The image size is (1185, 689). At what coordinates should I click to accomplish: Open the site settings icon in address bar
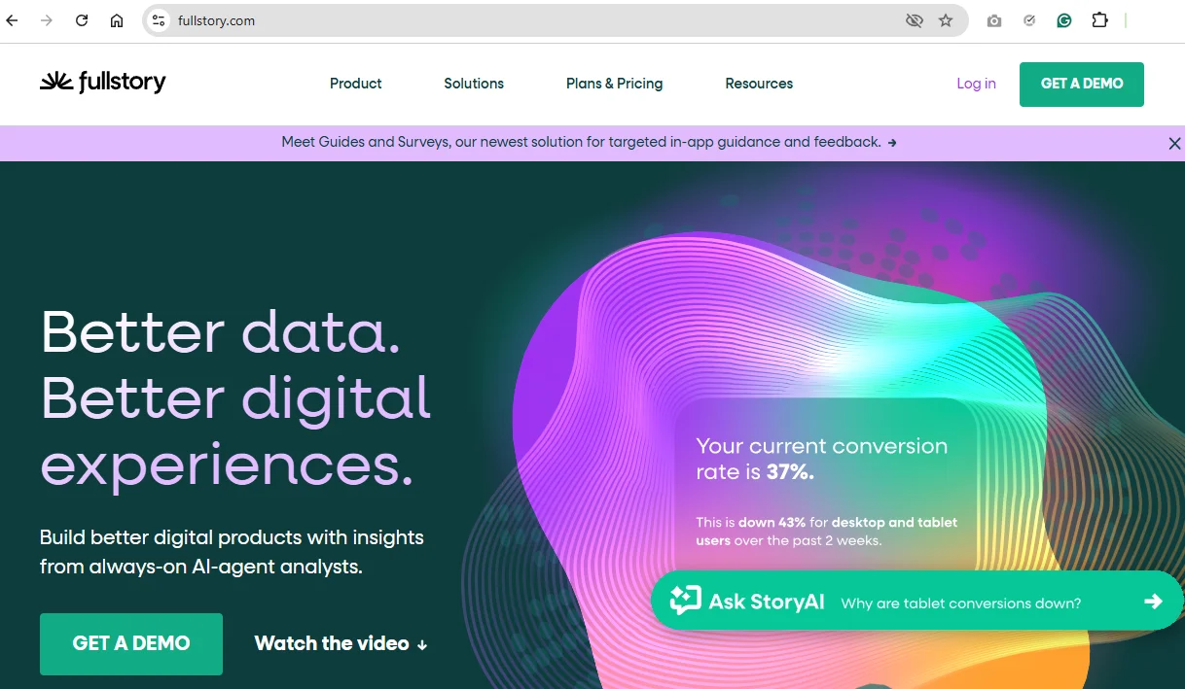[x=158, y=19]
